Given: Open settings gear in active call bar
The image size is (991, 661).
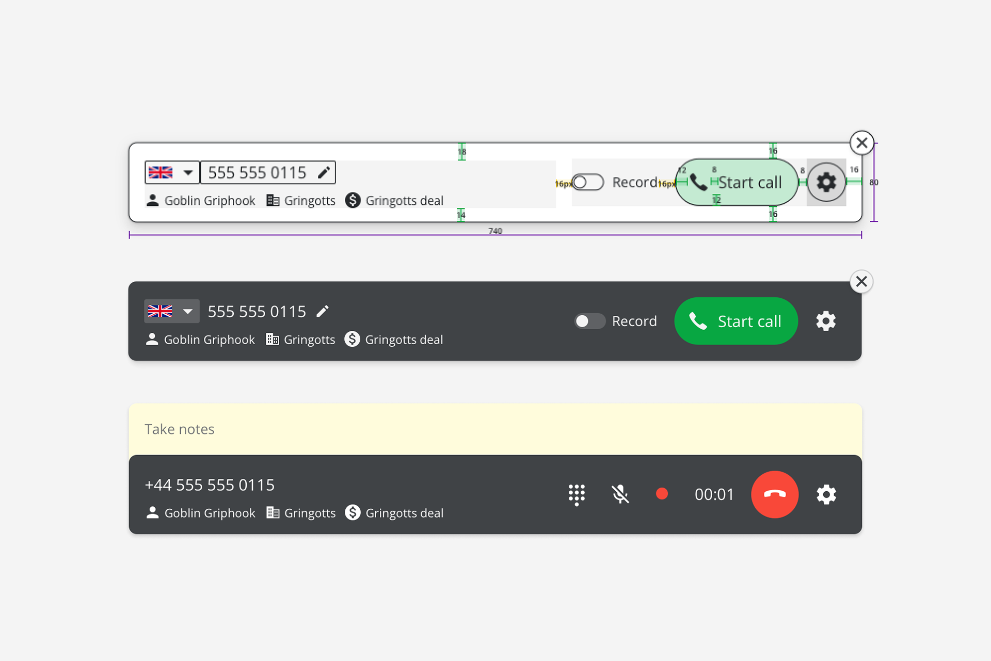Looking at the screenshot, I should (x=826, y=494).
